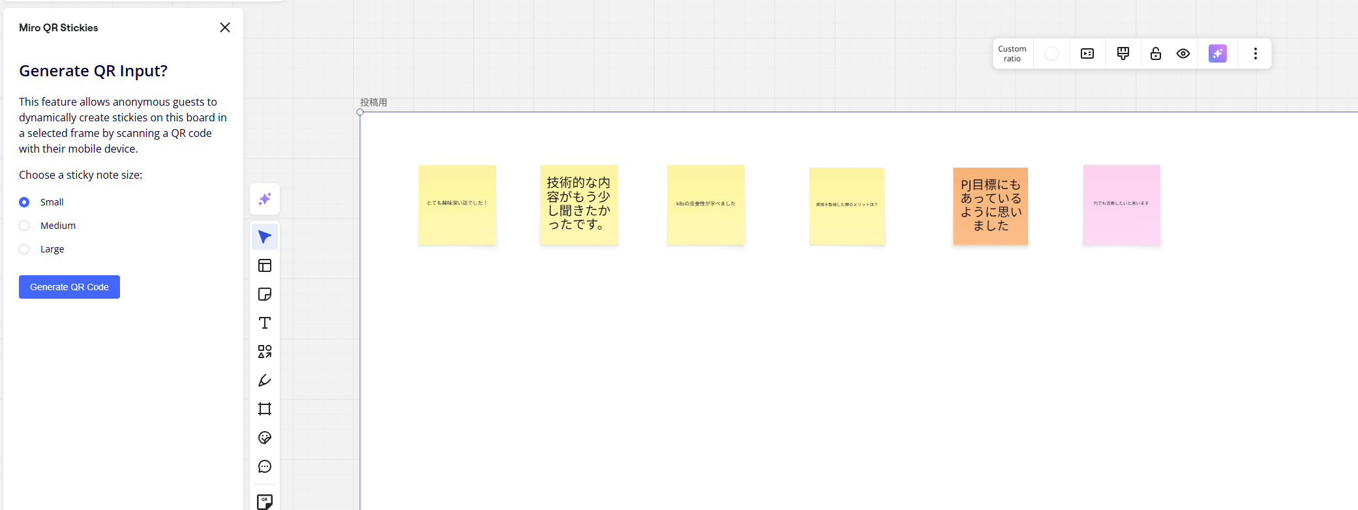Select the cursor Select tool
The height and width of the screenshot is (510, 1358).
265,237
